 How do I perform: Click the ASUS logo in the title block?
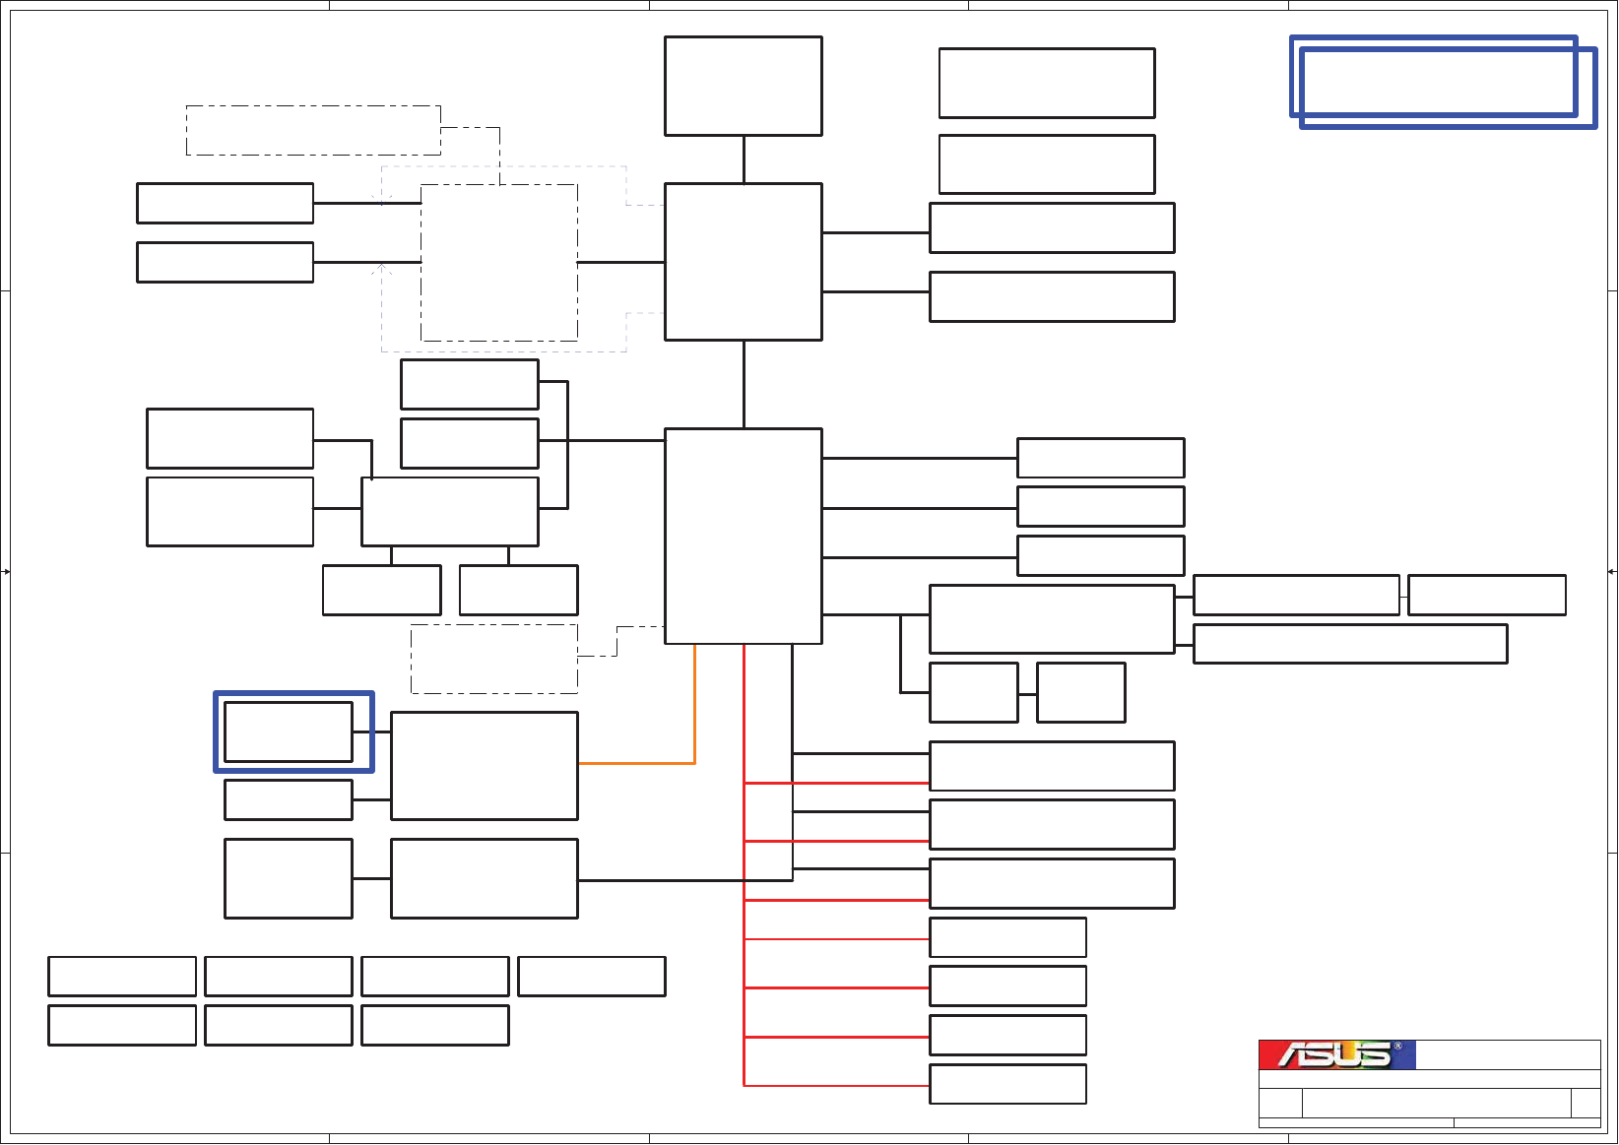(x=1337, y=1054)
